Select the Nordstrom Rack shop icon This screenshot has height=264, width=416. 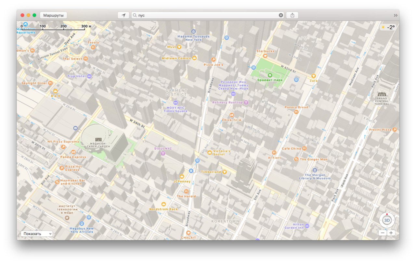pyautogui.click(x=163, y=204)
